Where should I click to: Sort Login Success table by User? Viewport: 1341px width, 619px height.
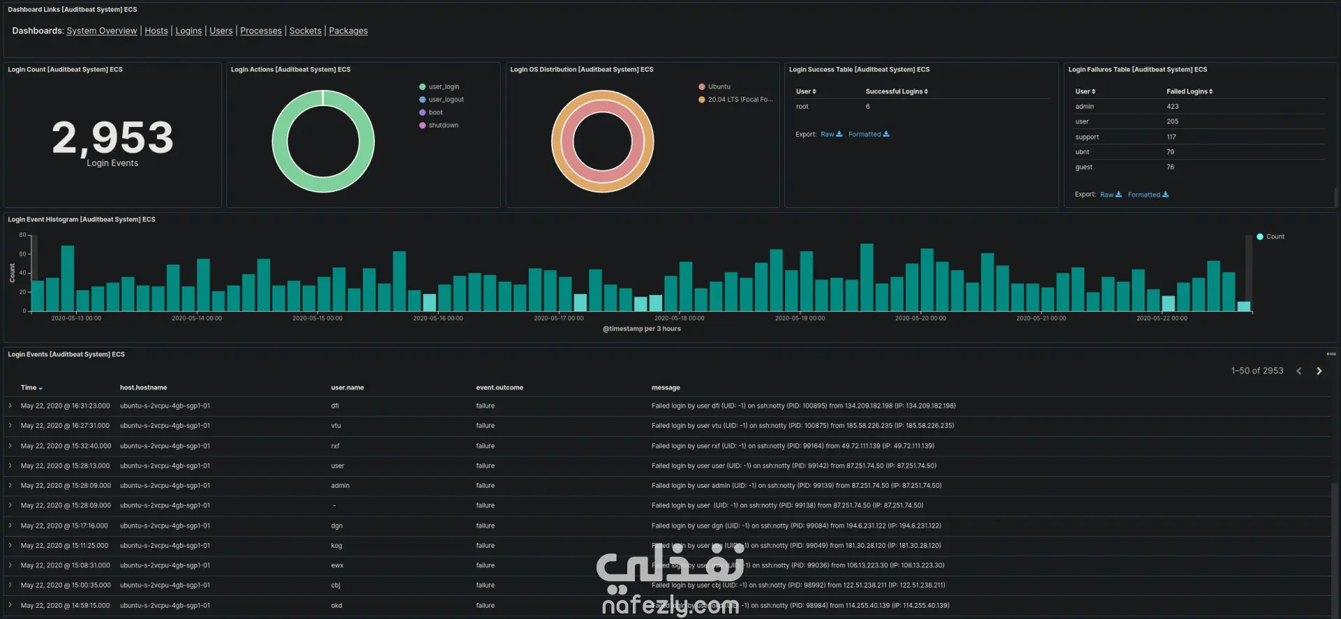point(806,91)
